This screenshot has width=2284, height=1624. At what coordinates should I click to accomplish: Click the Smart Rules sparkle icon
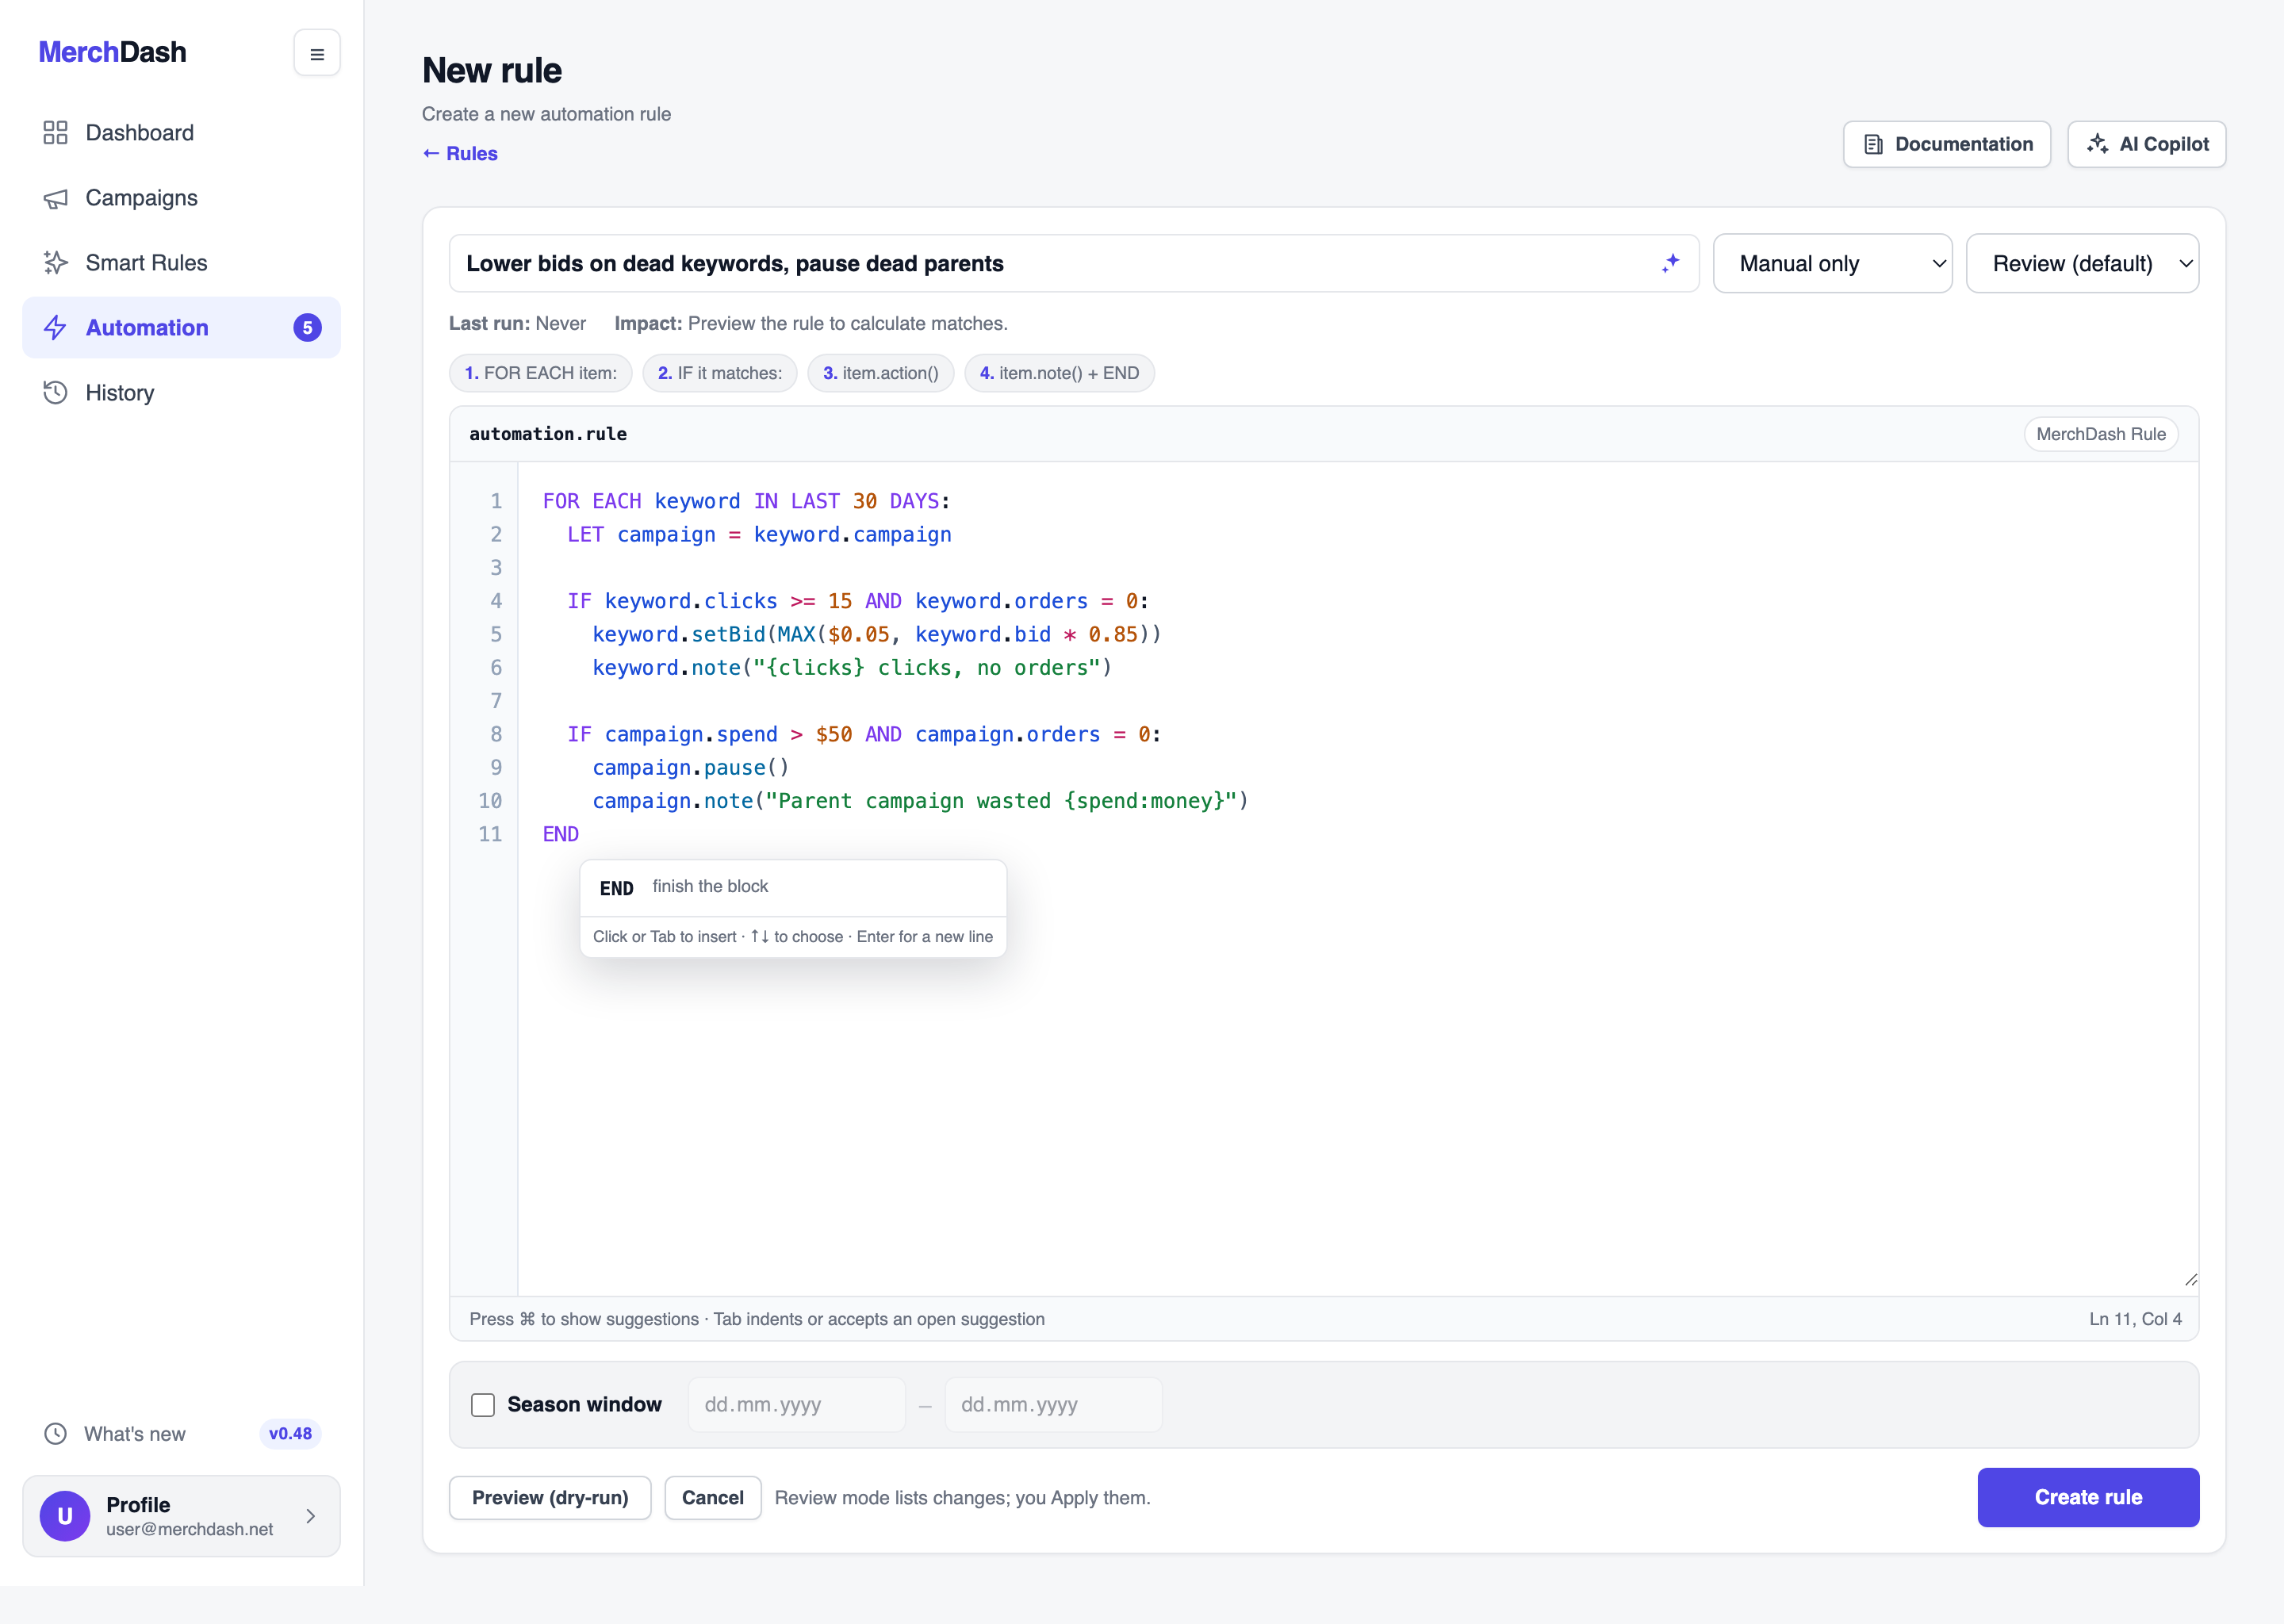[x=55, y=263]
